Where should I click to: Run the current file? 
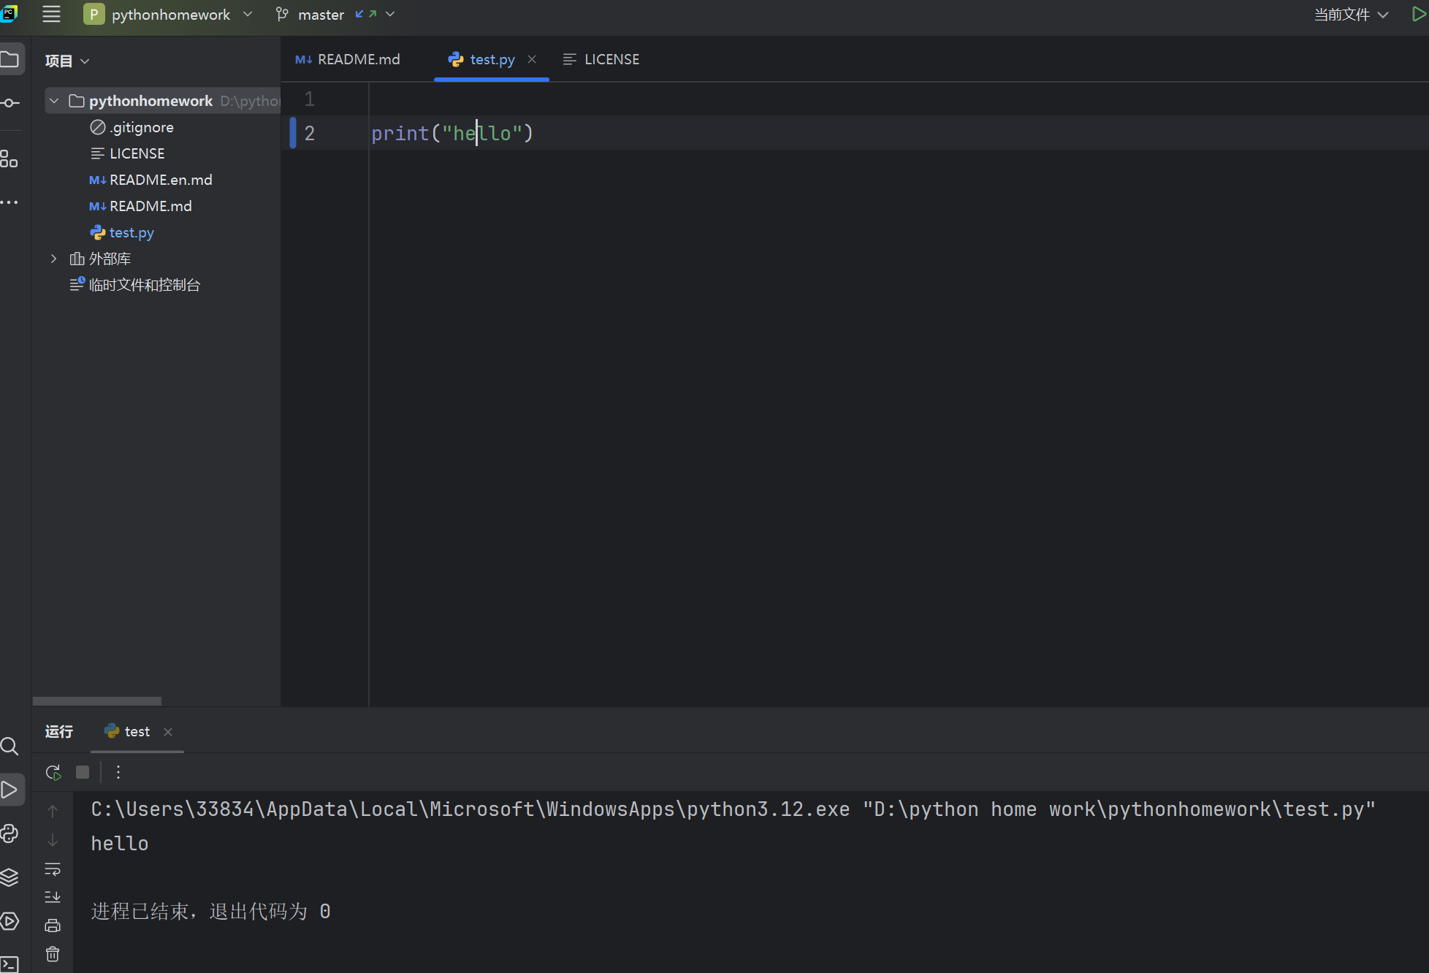click(x=1418, y=15)
